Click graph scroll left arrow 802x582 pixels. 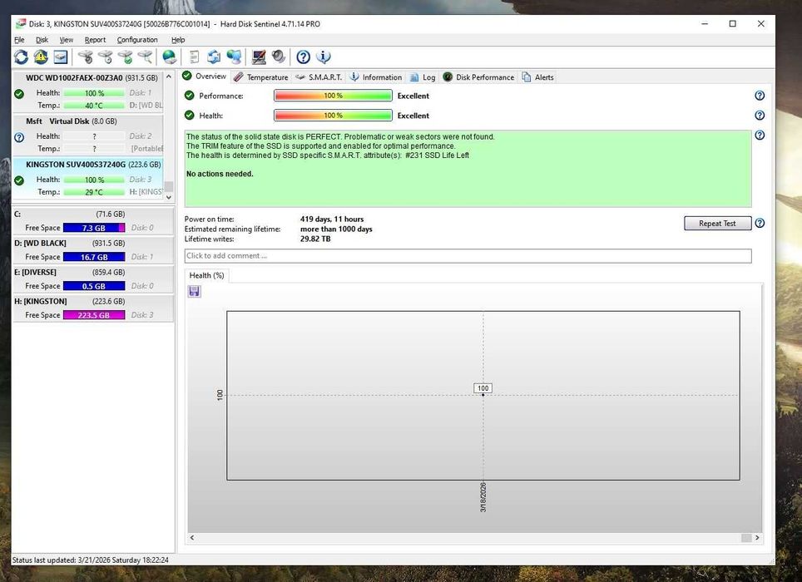coord(192,538)
